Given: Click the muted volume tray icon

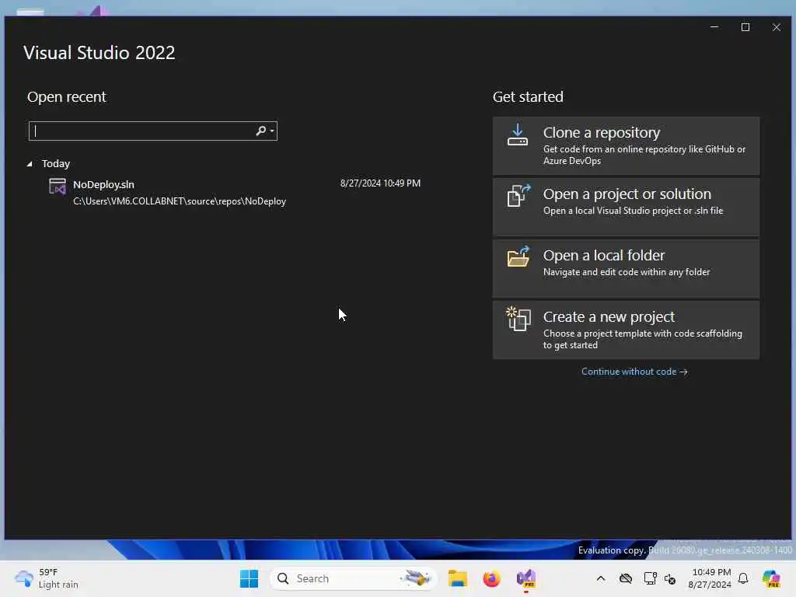Looking at the screenshot, I should click(x=670, y=578).
